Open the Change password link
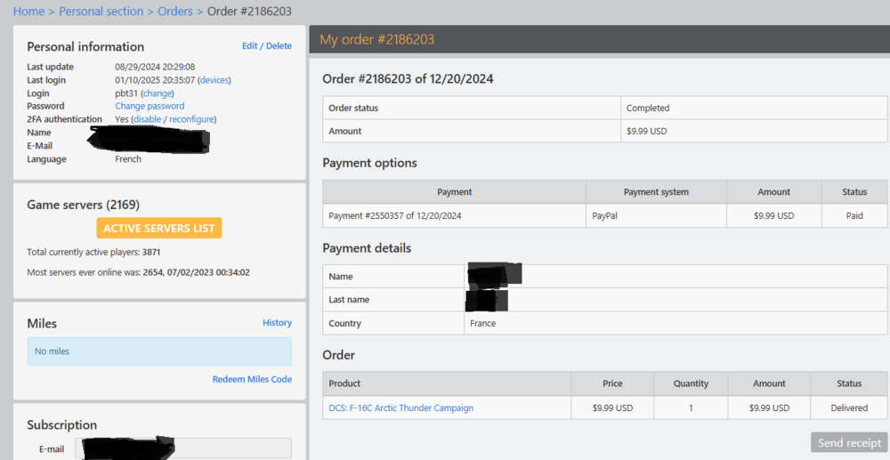Image resolution: width=890 pixels, height=460 pixels. pos(150,106)
